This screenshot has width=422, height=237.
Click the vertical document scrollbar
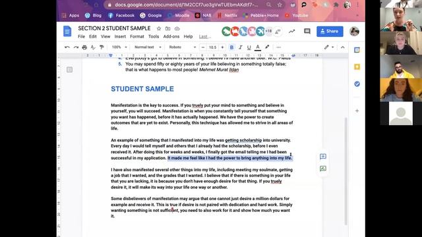tap(346, 171)
